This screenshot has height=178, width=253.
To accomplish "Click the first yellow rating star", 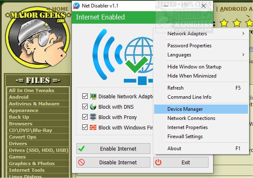I will point(224,23).
